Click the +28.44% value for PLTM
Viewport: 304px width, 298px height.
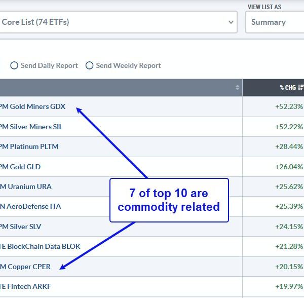pyautogui.click(x=289, y=146)
